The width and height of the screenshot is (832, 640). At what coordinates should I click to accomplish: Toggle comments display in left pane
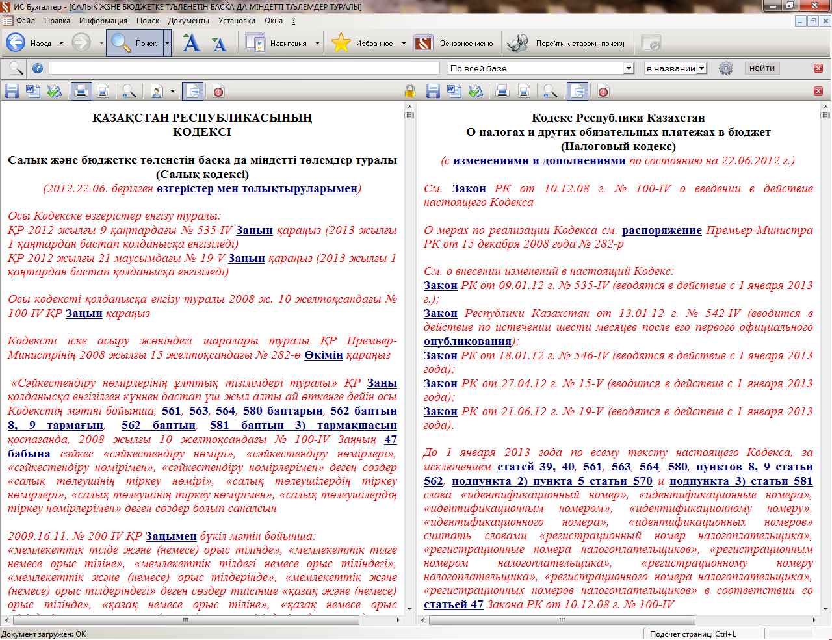[192, 91]
